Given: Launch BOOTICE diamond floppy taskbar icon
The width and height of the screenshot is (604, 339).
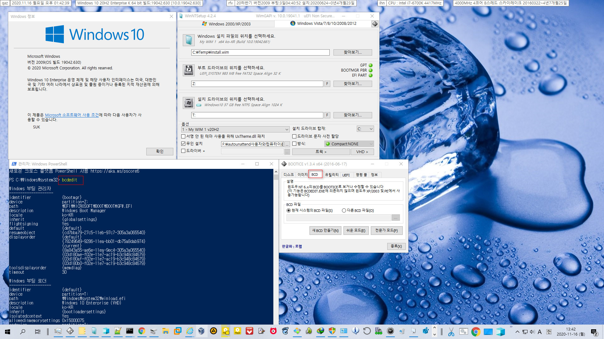Looking at the screenshot, I should click(x=70, y=331).
